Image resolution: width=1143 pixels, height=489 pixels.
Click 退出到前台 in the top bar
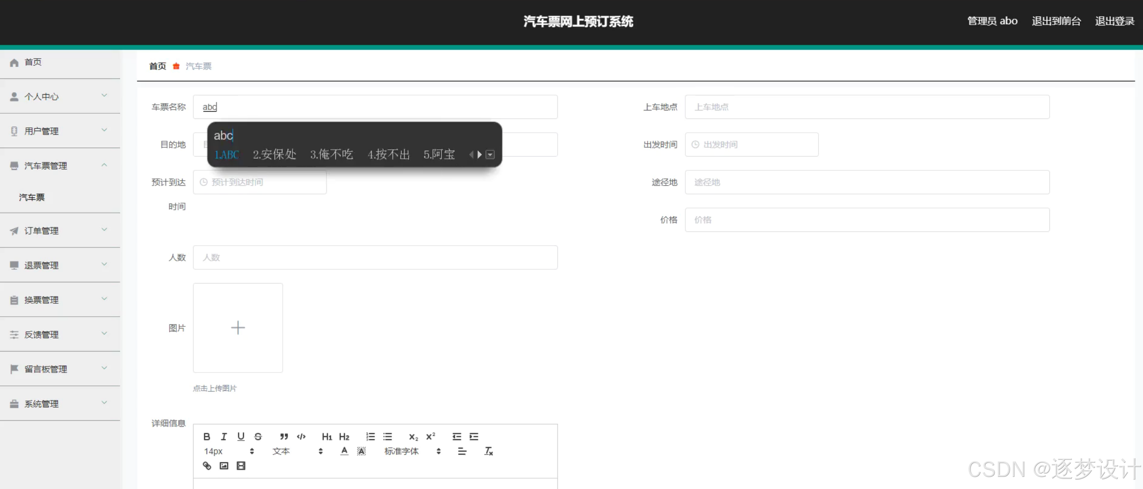point(1056,21)
